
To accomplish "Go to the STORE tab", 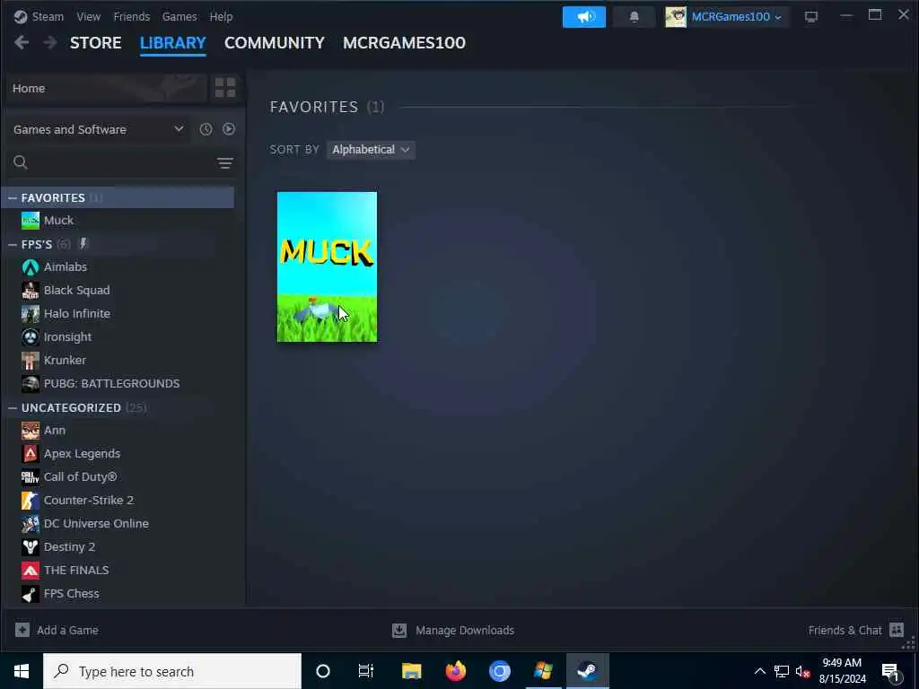I will 95,43.
